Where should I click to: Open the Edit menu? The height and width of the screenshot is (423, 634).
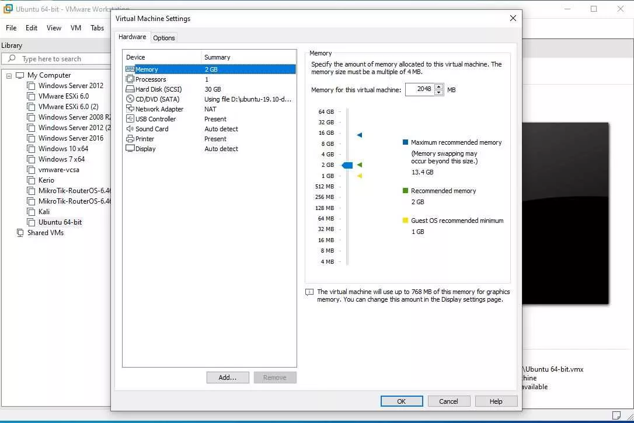click(31, 28)
